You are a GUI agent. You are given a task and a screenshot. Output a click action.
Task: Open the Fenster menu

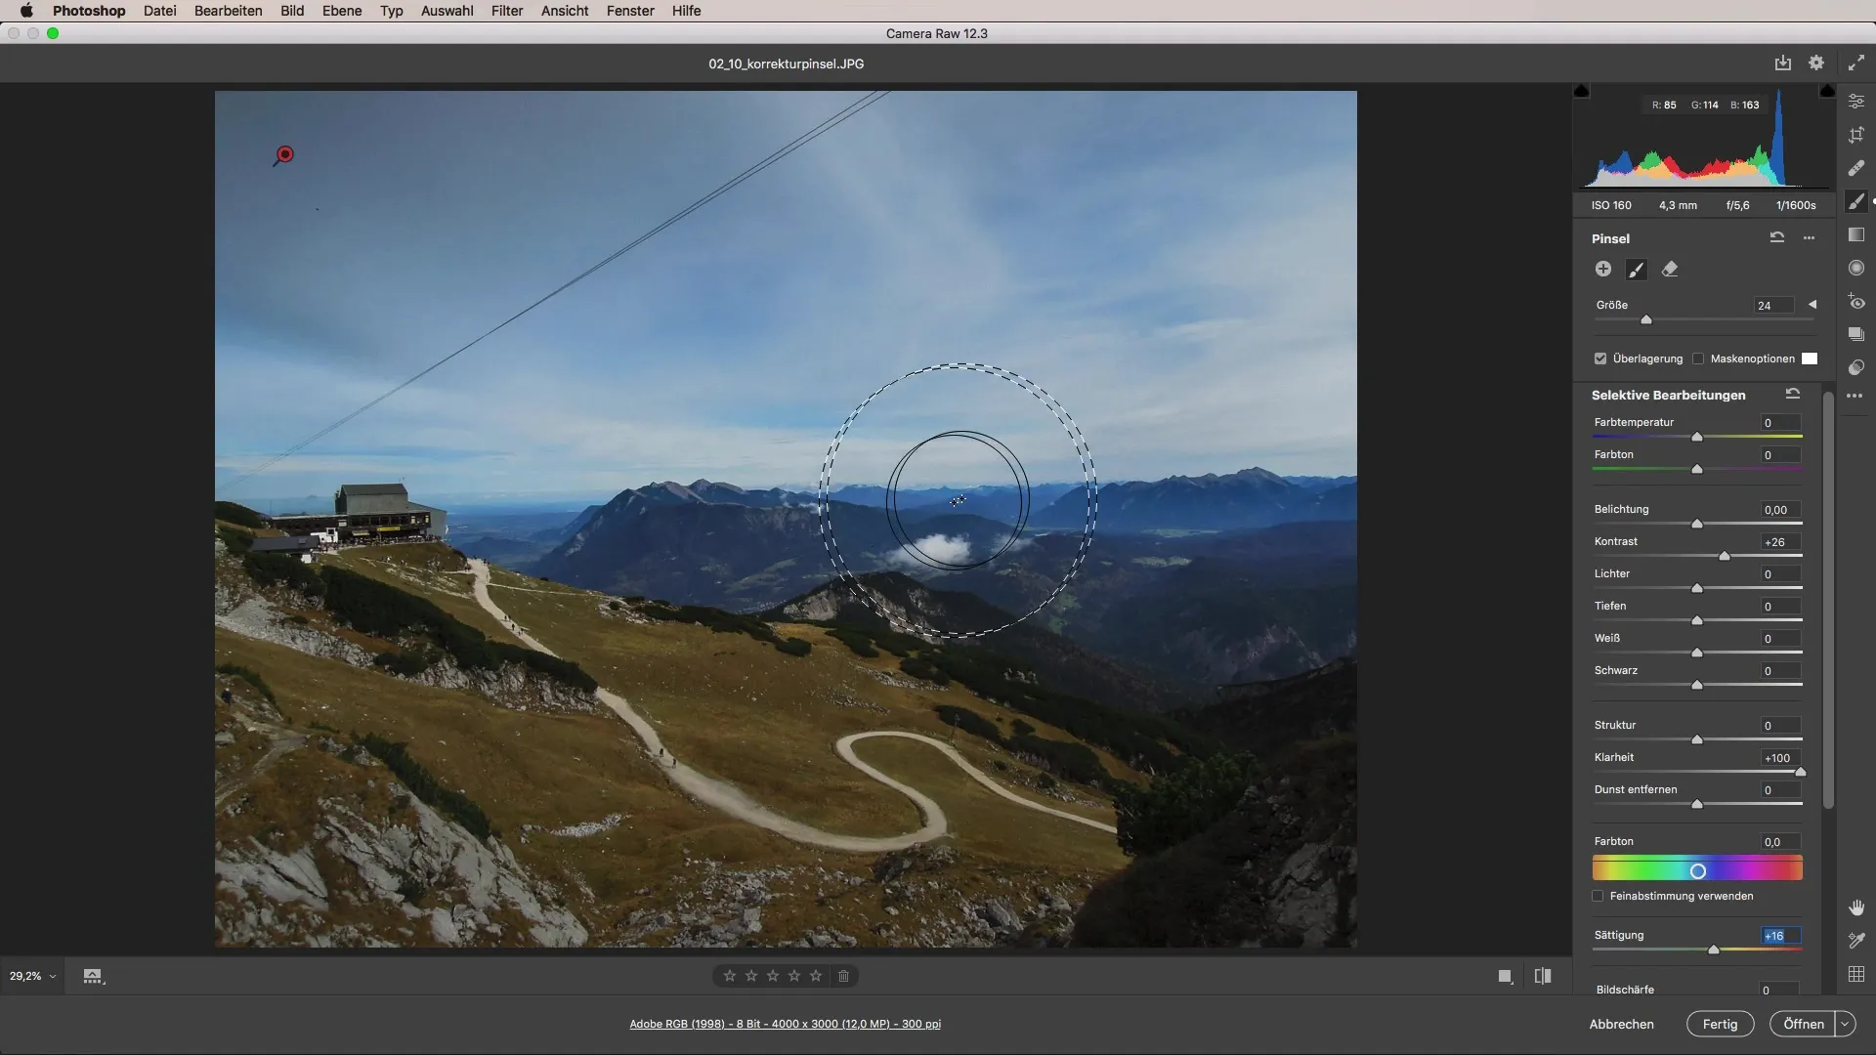point(630,11)
